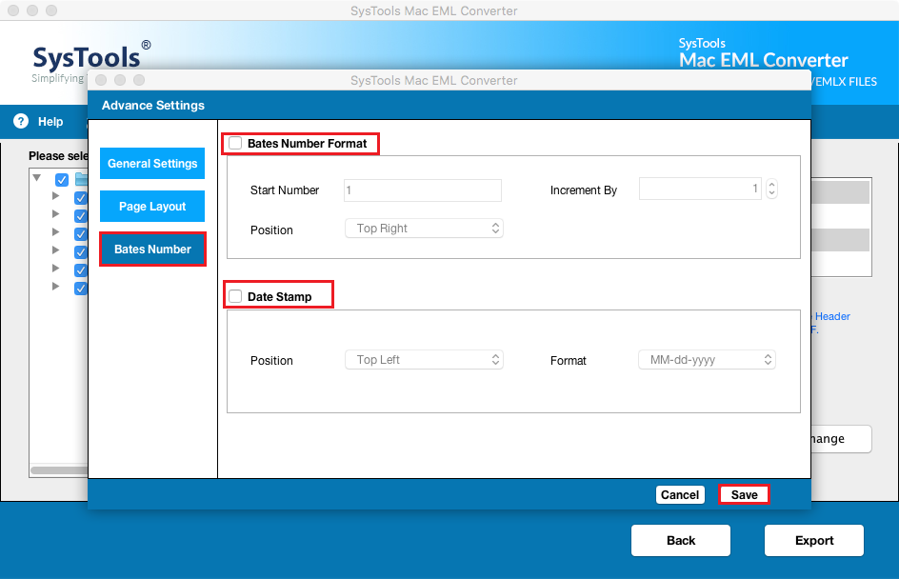Click the blue folder icon in tree
The image size is (899, 579).
[81, 179]
